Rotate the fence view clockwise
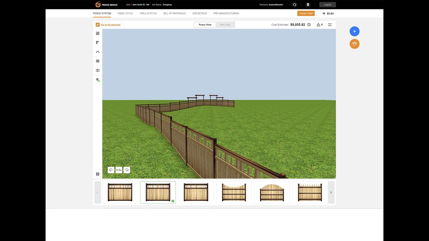429x241 pixels. click(x=127, y=170)
